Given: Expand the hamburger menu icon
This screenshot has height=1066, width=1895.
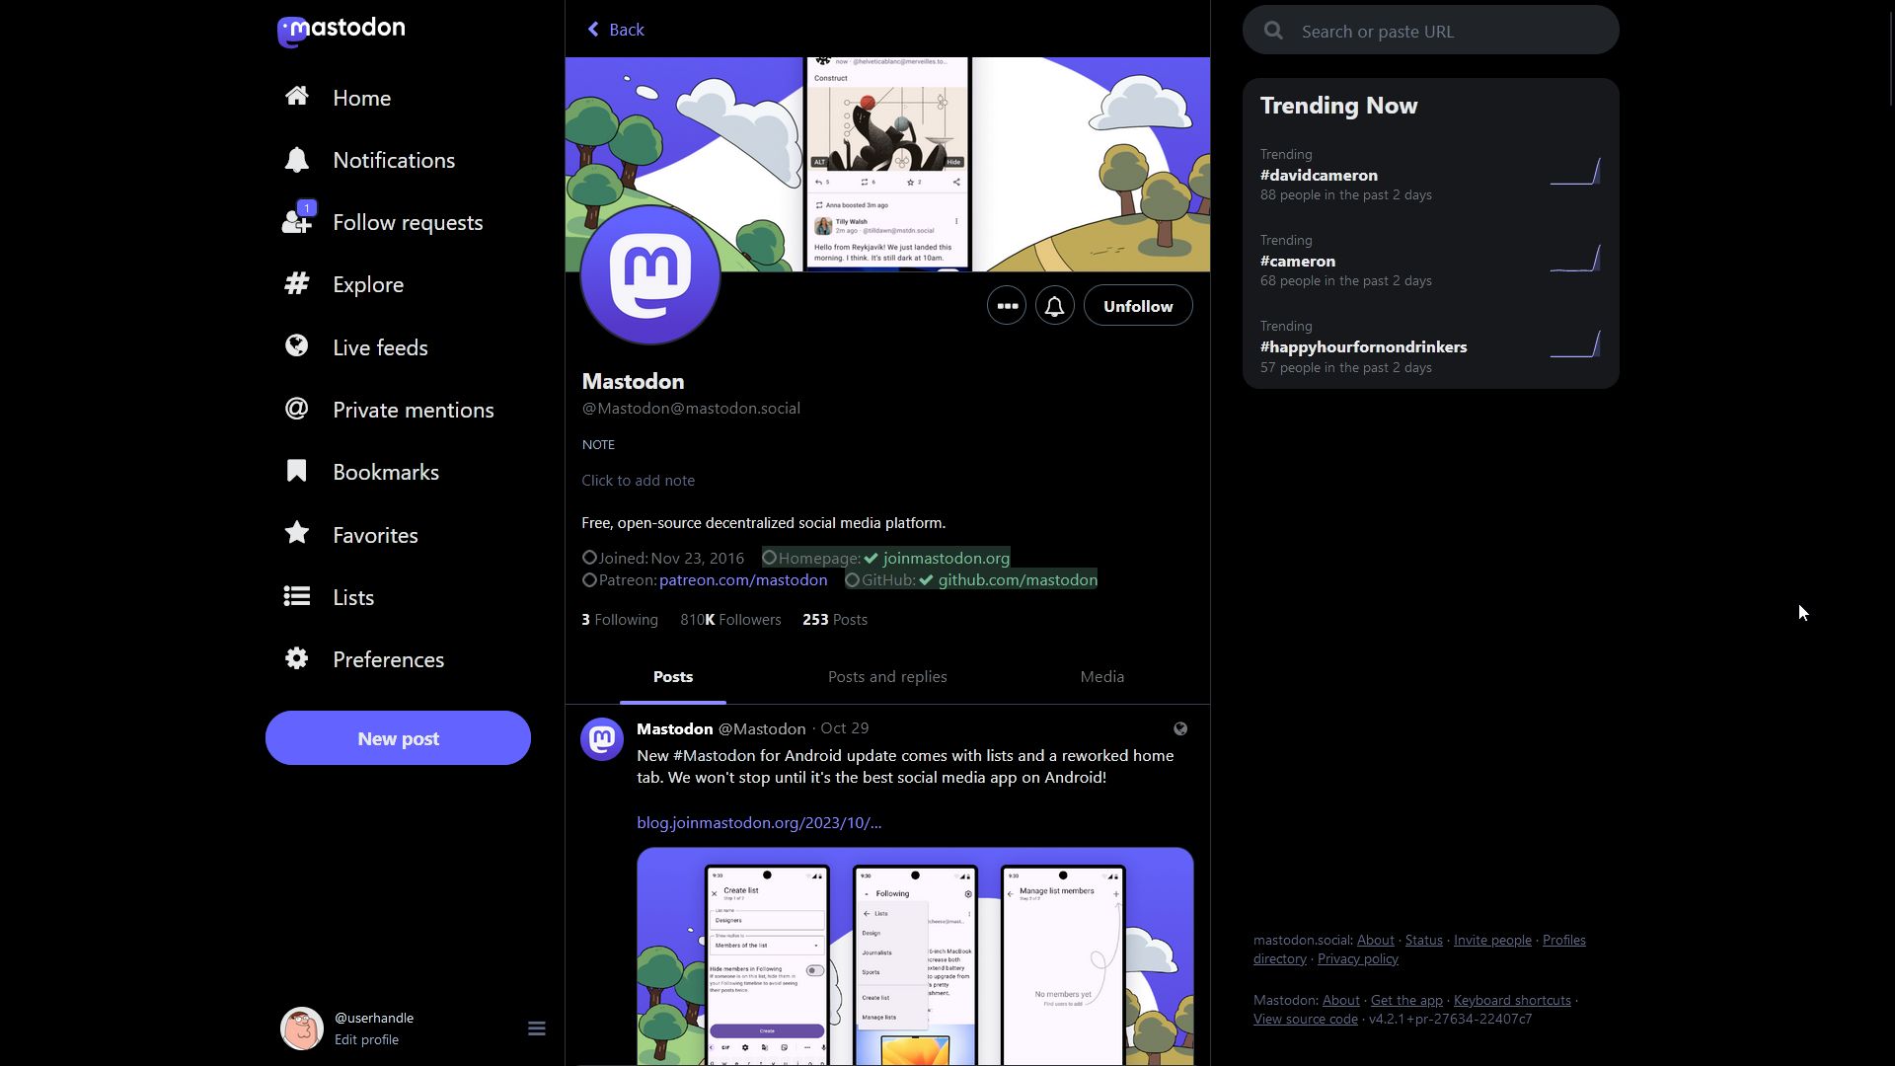Looking at the screenshot, I should click(x=536, y=1028).
